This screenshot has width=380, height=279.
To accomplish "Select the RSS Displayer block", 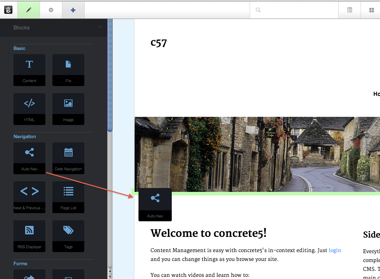I will (29, 236).
